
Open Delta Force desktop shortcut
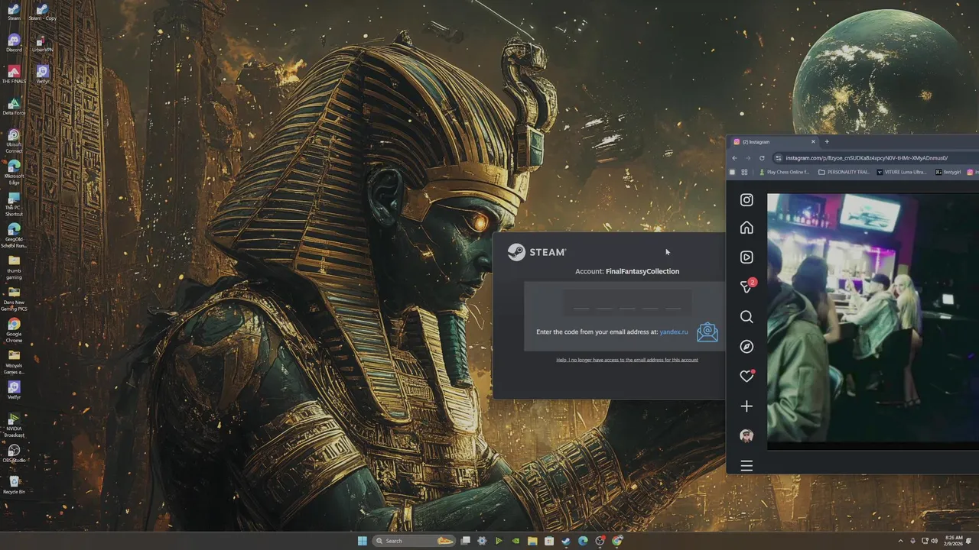[14, 106]
